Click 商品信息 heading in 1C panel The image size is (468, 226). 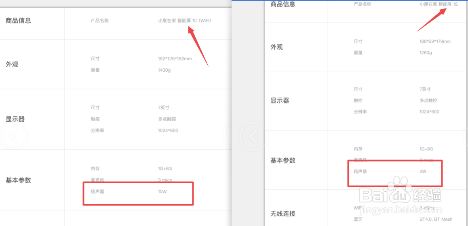18,21
